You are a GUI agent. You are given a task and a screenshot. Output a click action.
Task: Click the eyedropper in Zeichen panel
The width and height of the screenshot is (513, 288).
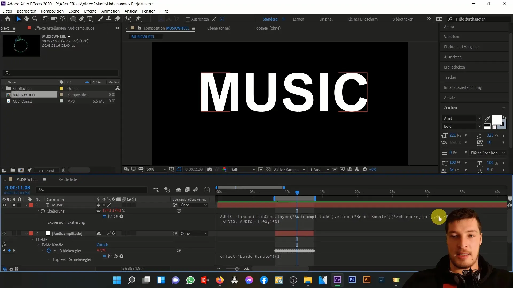(487, 118)
